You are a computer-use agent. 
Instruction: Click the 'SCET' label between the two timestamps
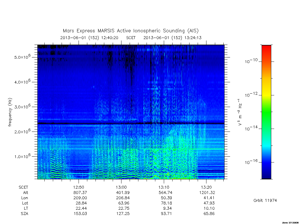click(131, 38)
